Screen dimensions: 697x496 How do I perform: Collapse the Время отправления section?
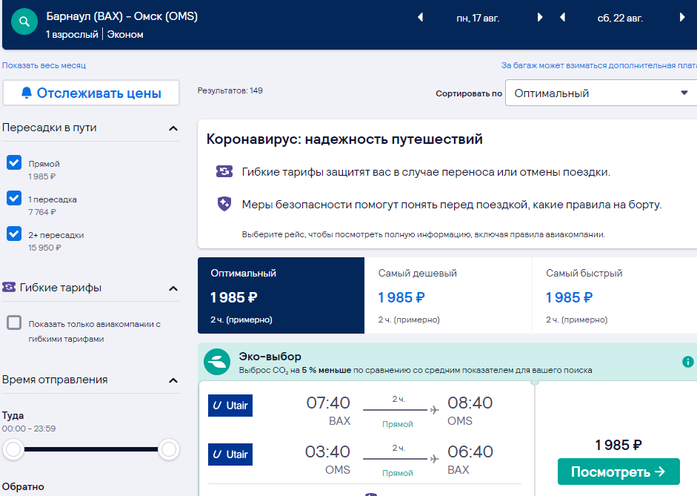tap(173, 380)
